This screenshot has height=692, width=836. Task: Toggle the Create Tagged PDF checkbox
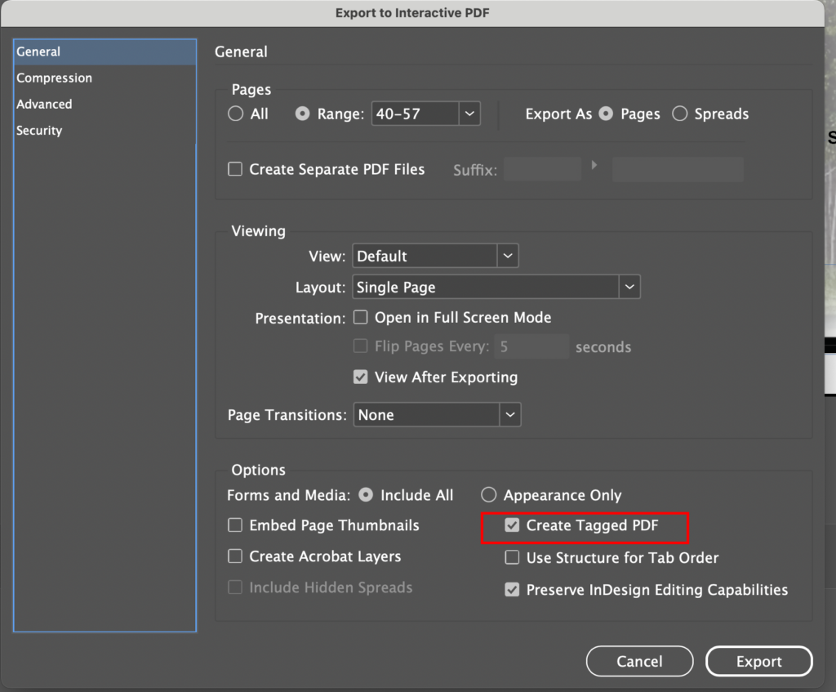[512, 526]
